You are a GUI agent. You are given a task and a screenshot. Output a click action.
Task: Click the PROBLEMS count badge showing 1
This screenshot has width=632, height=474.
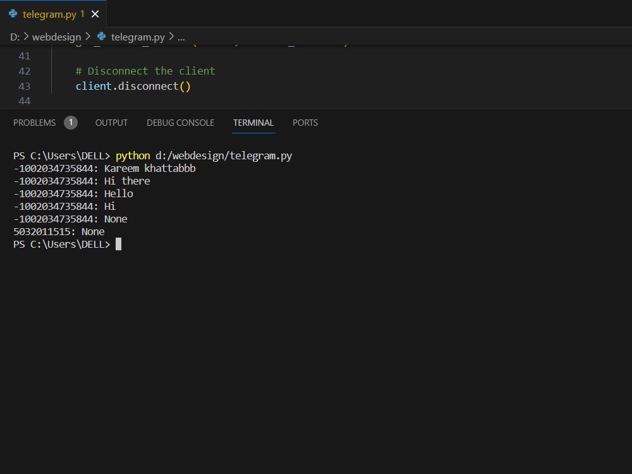click(70, 123)
